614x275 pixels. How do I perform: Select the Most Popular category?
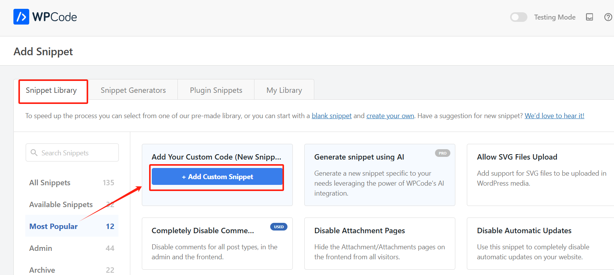pos(54,226)
